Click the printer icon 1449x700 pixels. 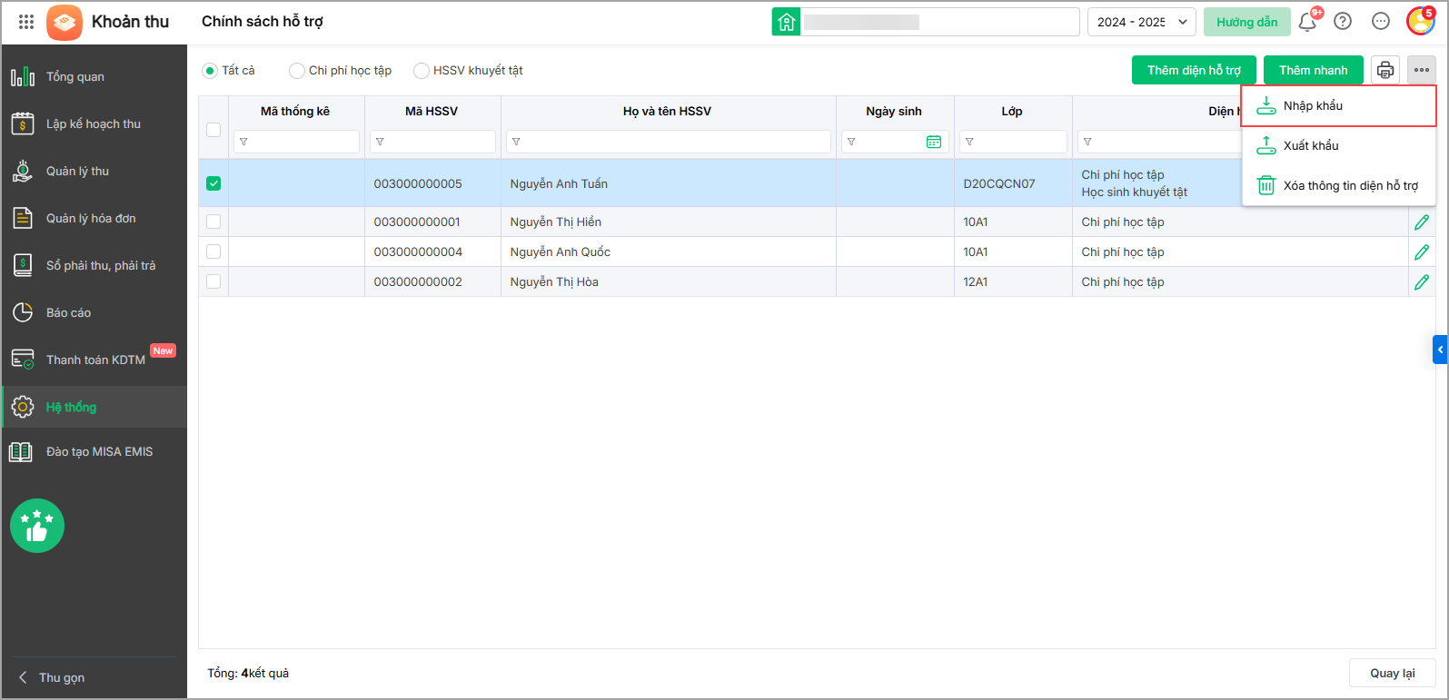(1384, 70)
